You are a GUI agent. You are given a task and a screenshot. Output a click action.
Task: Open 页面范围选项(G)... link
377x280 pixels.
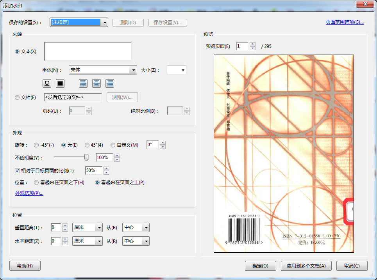click(x=345, y=22)
